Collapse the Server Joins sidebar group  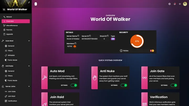pos(29,86)
